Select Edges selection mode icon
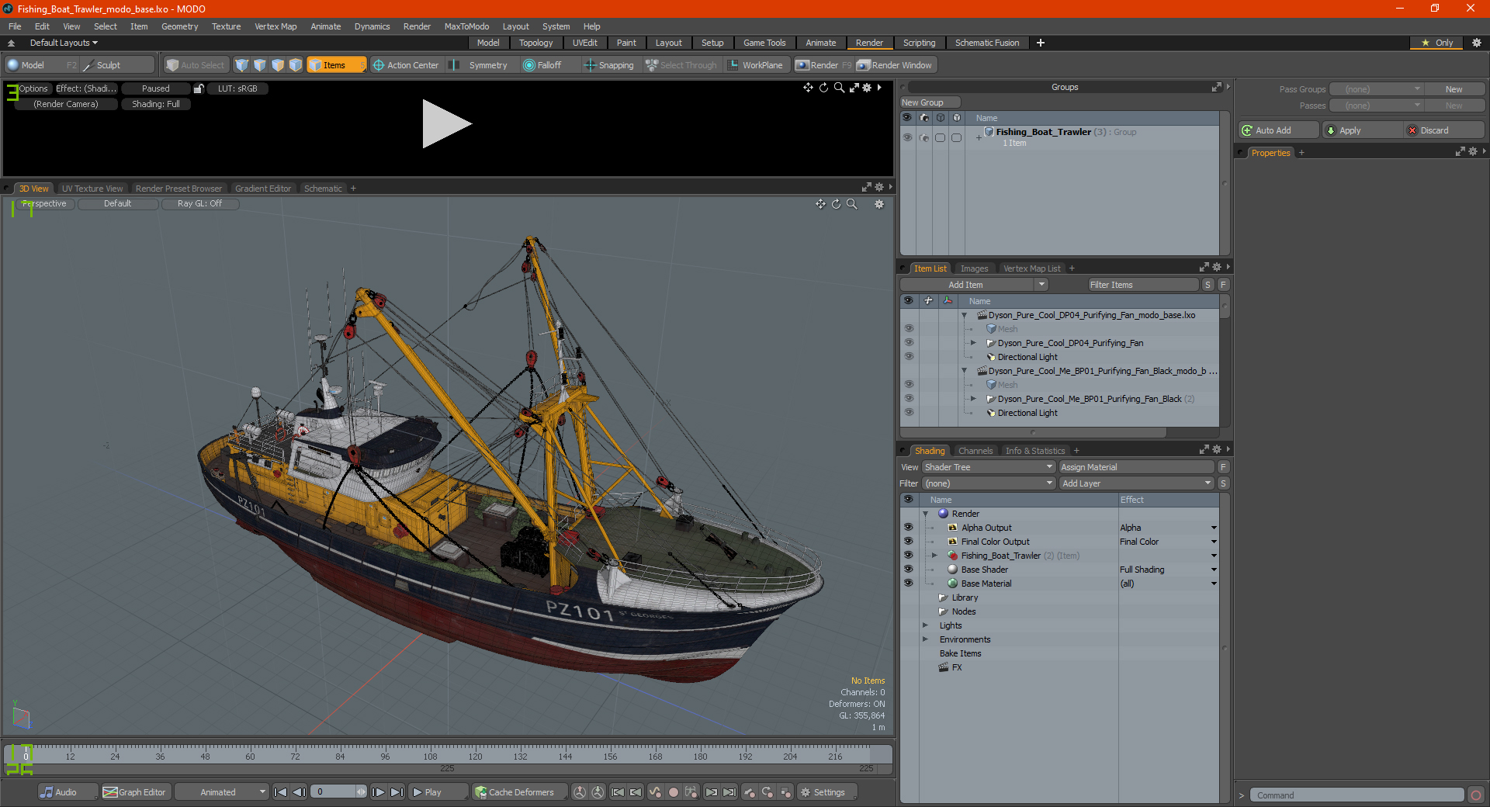Viewport: 1490px width, 807px height. coord(260,65)
